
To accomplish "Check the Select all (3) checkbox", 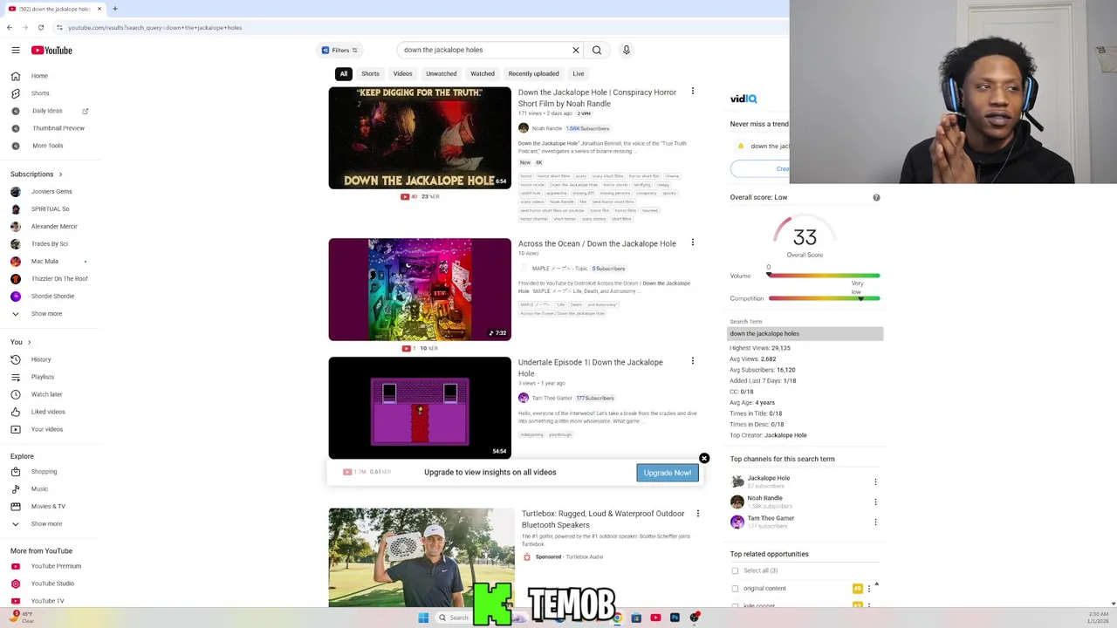I will pyautogui.click(x=735, y=570).
